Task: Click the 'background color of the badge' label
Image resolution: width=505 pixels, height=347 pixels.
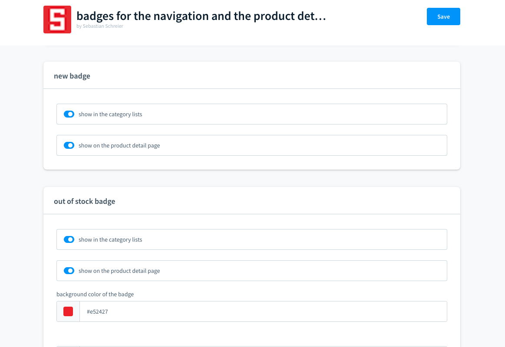Action: (95, 294)
